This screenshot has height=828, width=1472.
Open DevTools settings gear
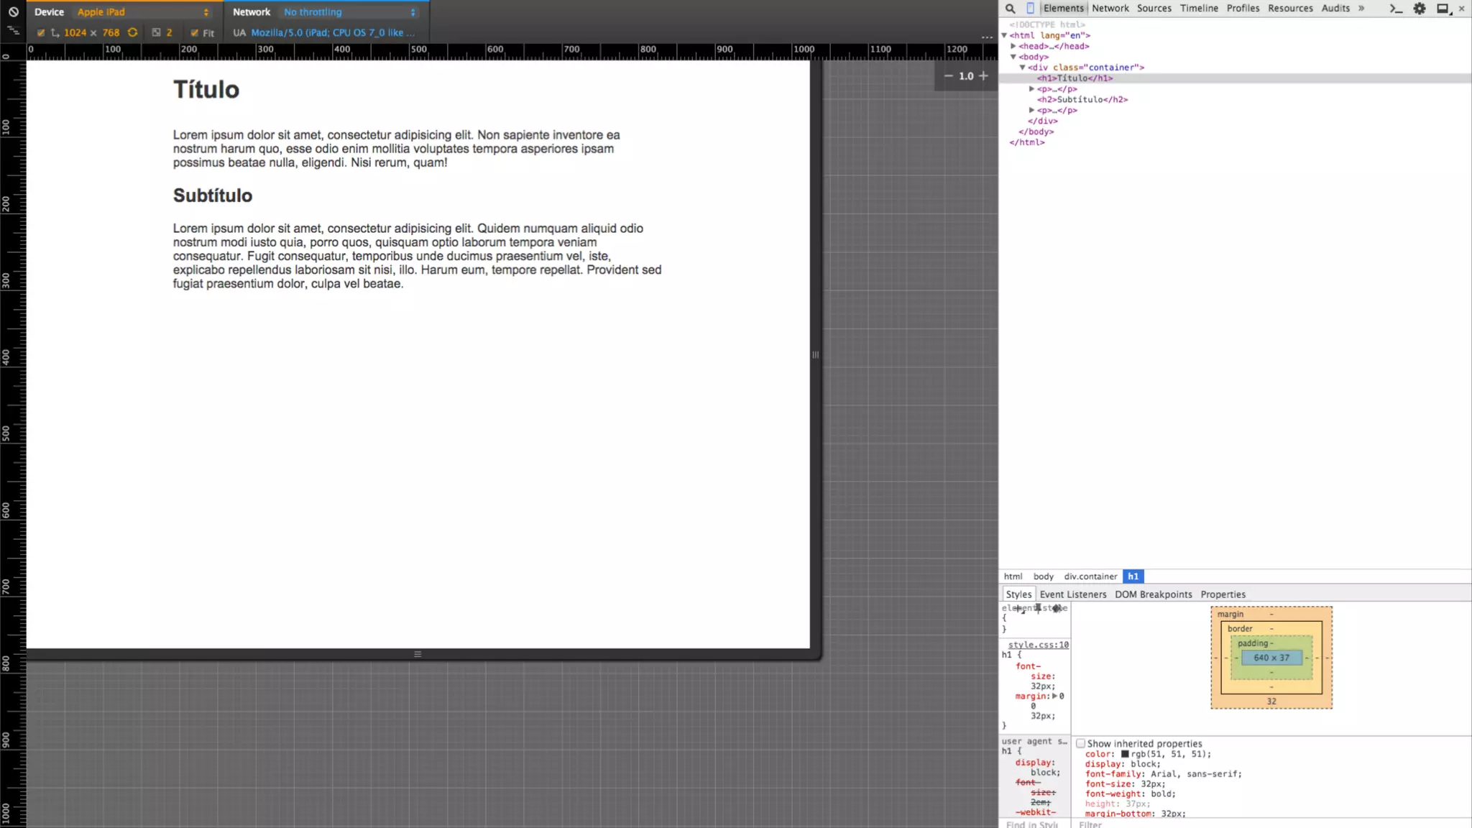tap(1420, 9)
